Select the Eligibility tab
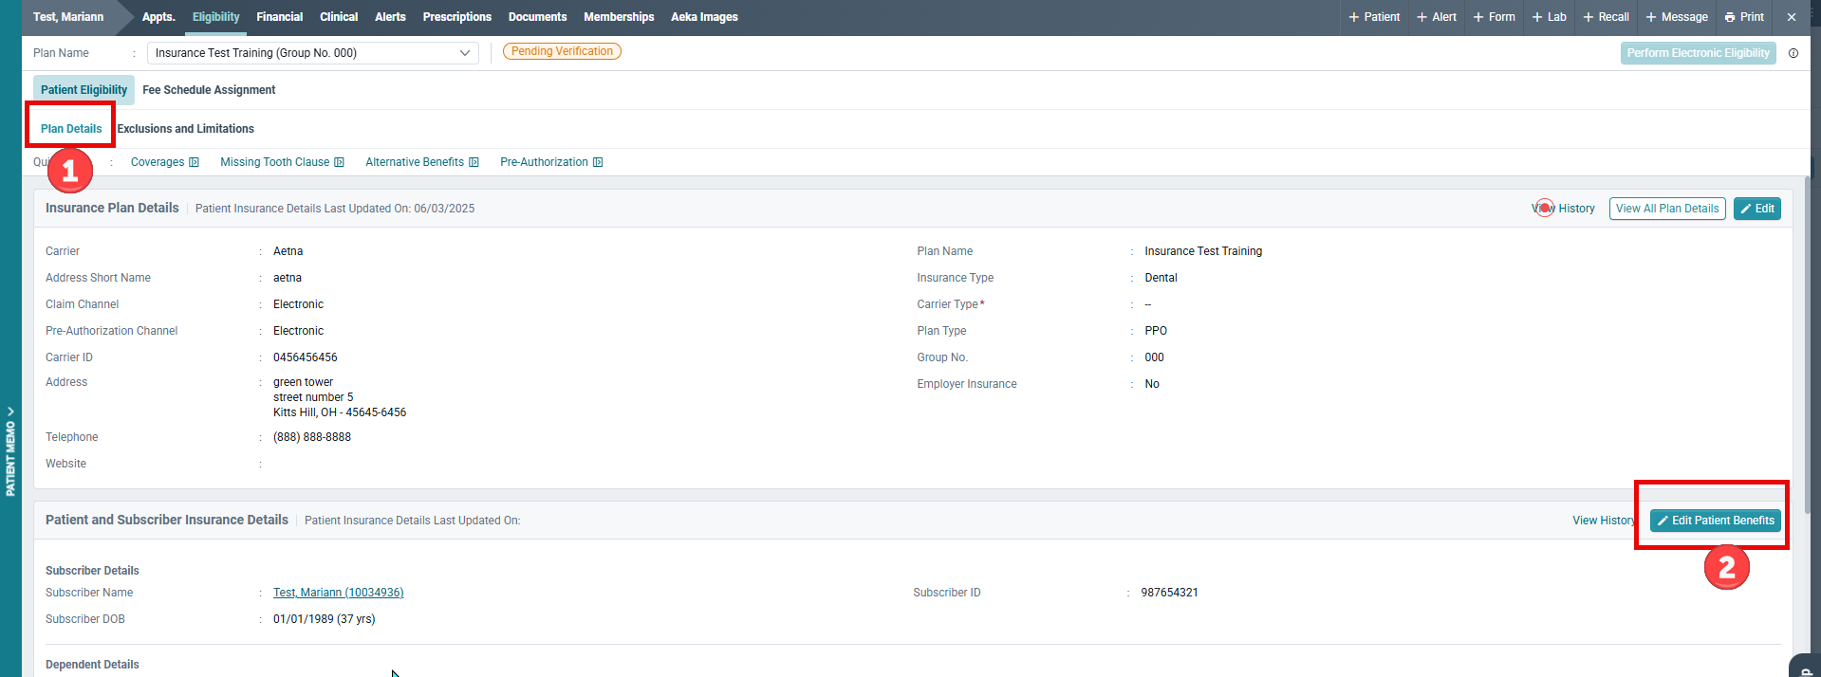The width and height of the screenshot is (1821, 677). (216, 17)
